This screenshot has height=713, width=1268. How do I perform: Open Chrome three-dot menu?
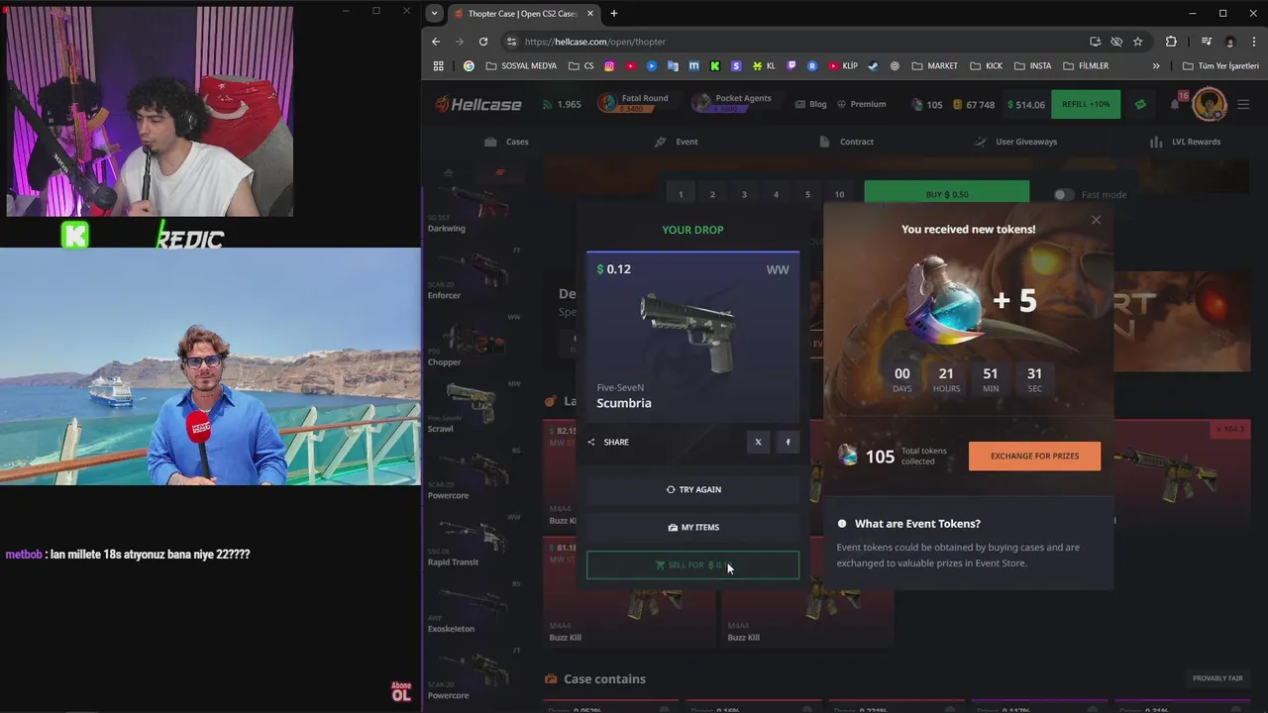1252,42
